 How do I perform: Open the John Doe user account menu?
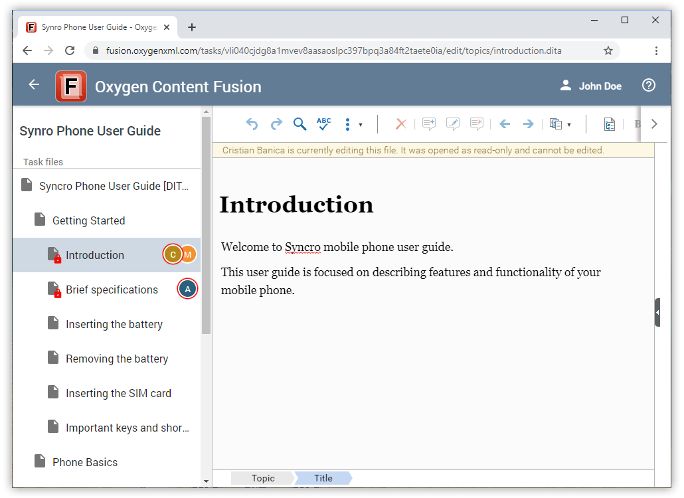pos(591,86)
